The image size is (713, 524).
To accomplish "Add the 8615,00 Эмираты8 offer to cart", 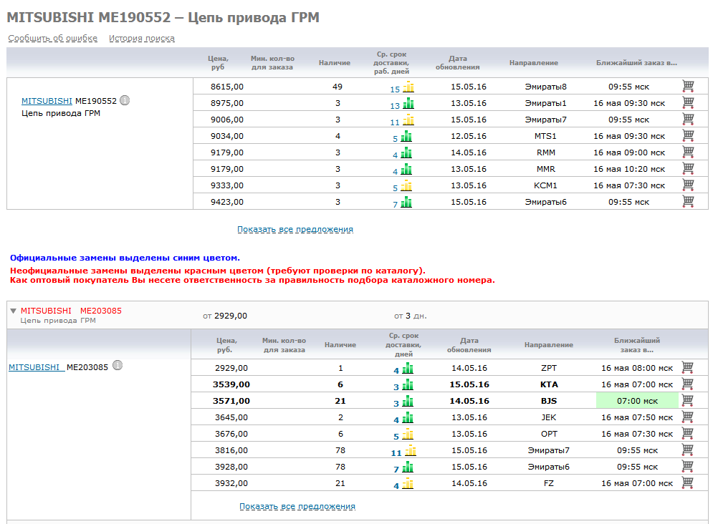I will 688,87.
